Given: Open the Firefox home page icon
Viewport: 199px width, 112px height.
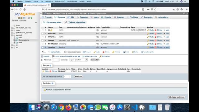Looking at the screenshot, I should [25, 10].
